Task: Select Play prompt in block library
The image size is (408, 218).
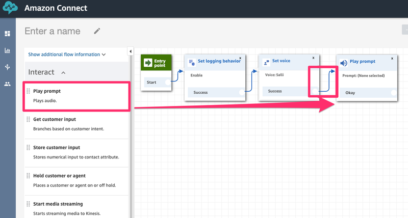Action: pos(77,96)
